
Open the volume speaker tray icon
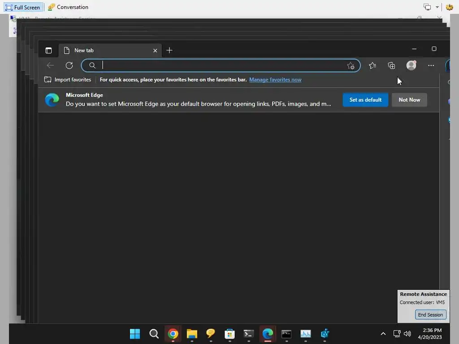407,334
